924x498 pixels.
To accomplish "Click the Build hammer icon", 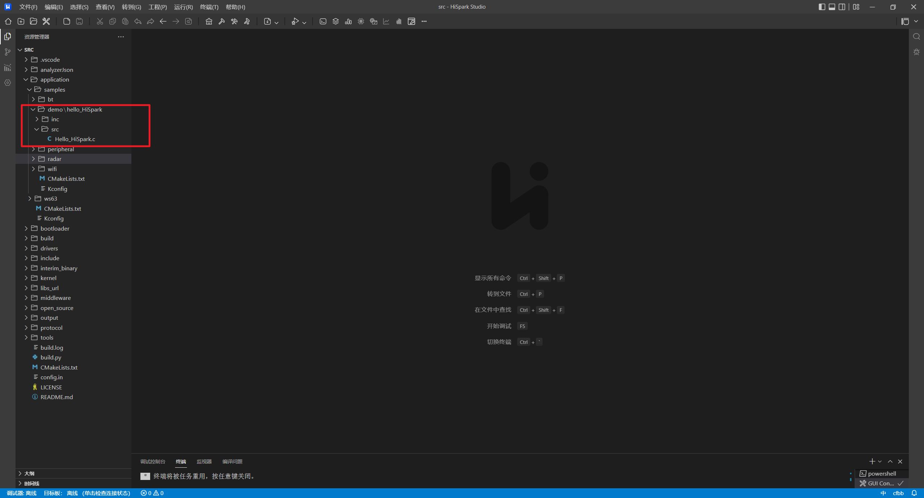I will [x=222, y=22].
